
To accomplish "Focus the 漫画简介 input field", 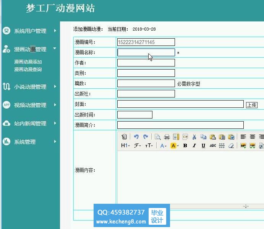I will 180,125.
